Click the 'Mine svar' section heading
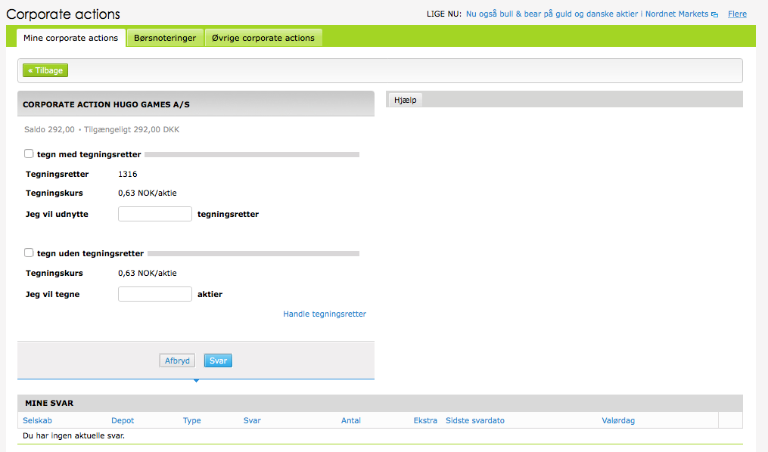This screenshot has height=452, width=768. tap(49, 403)
